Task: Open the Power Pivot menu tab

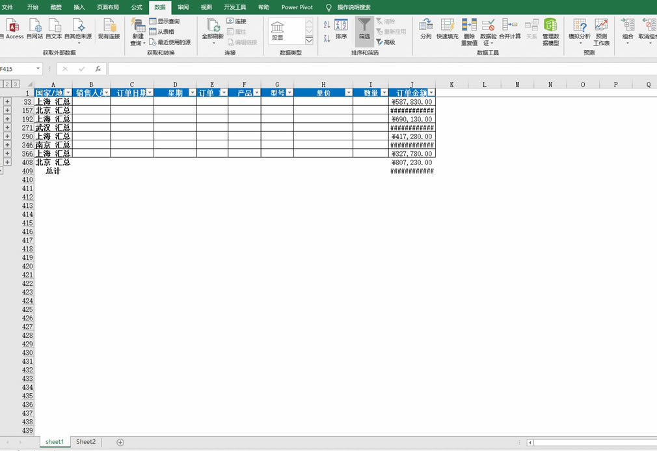Action: coord(297,7)
